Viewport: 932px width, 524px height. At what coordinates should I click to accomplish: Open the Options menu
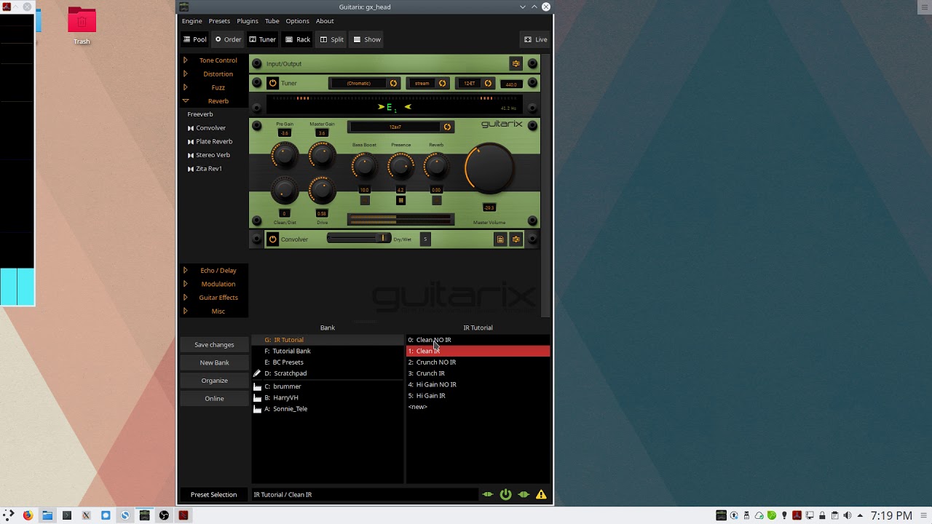(x=297, y=21)
